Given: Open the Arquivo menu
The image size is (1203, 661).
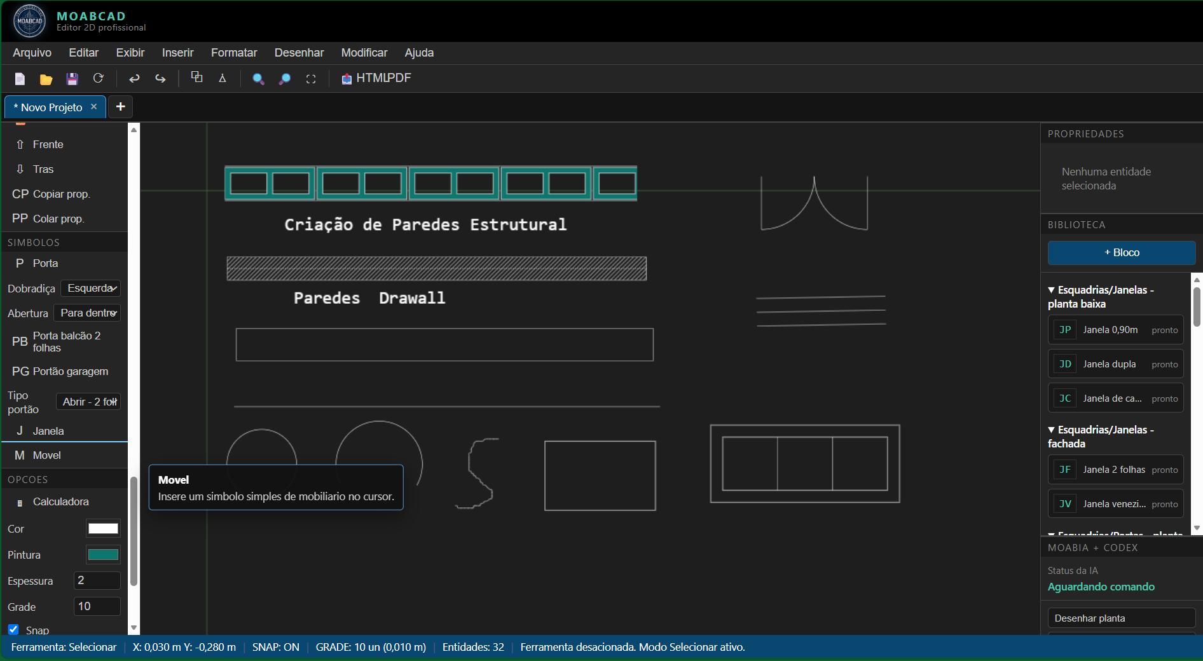Looking at the screenshot, I should (32, 53).
